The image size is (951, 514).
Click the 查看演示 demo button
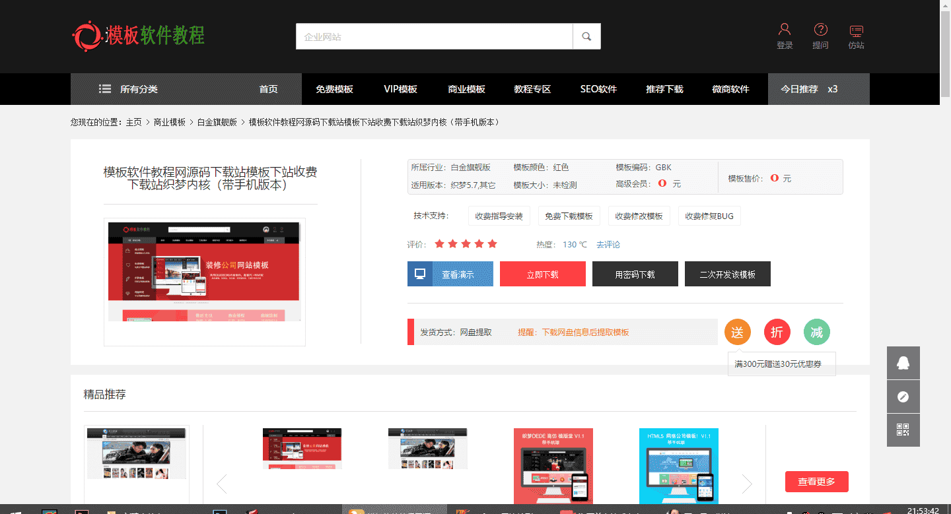450,273
